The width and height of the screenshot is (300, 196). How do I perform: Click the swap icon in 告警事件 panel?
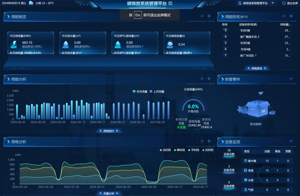tap(291, 79)
